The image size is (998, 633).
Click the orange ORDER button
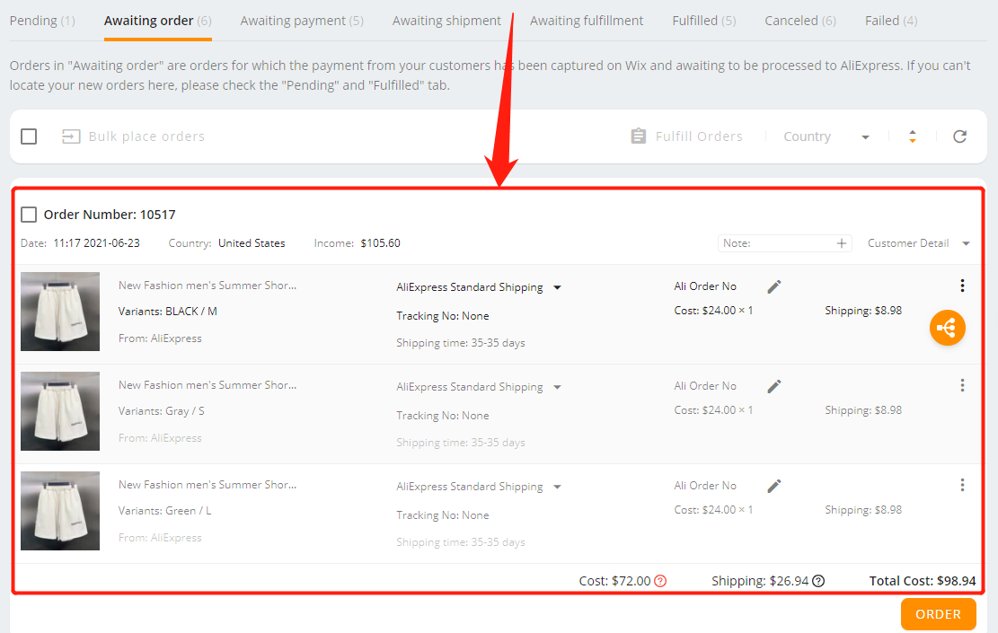938,614
